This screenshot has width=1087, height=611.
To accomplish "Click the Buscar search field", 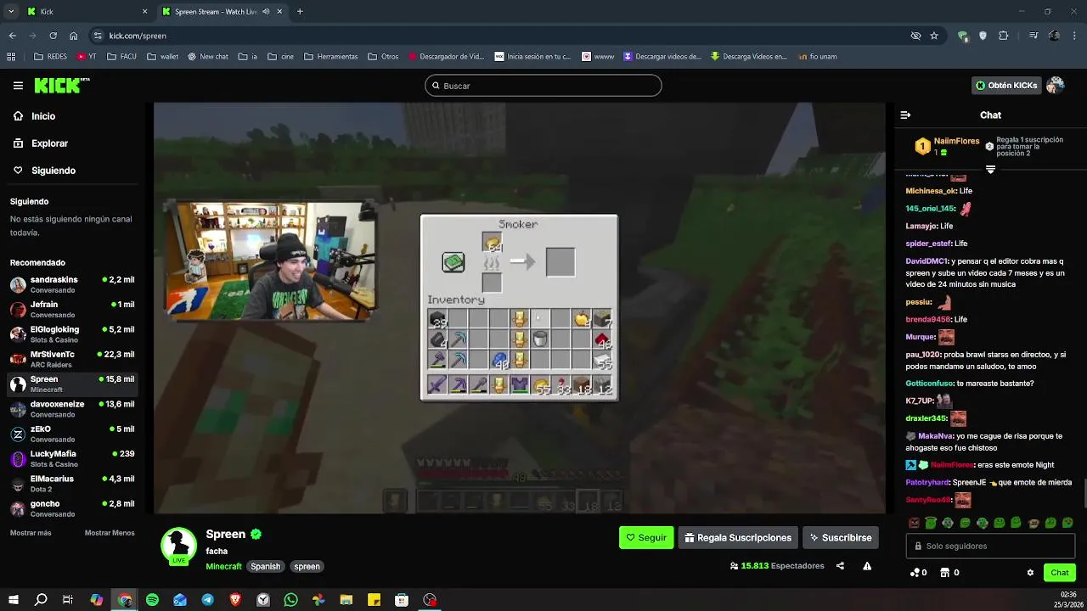I will click(543, 86).
